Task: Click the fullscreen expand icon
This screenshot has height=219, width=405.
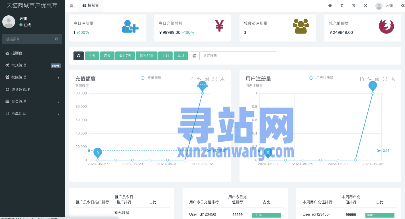Action: click(365, 5)
